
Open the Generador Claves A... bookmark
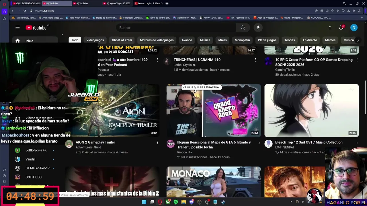tap(131, 18)
